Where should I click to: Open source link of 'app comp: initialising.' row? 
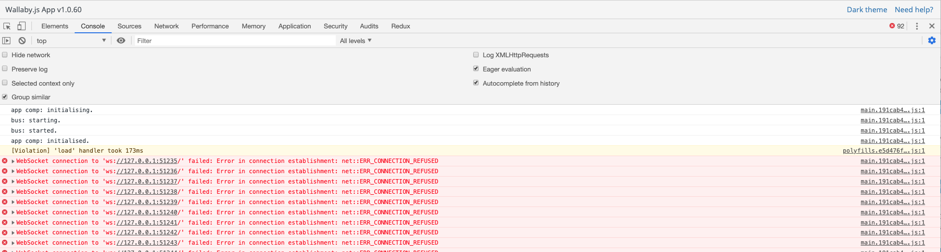point(892,110)
